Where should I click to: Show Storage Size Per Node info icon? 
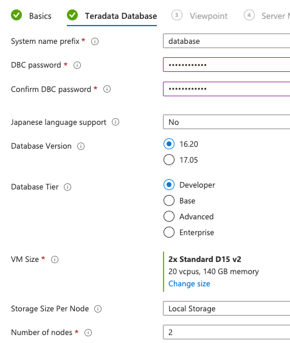pyautogui.click(x=98, y=309)
